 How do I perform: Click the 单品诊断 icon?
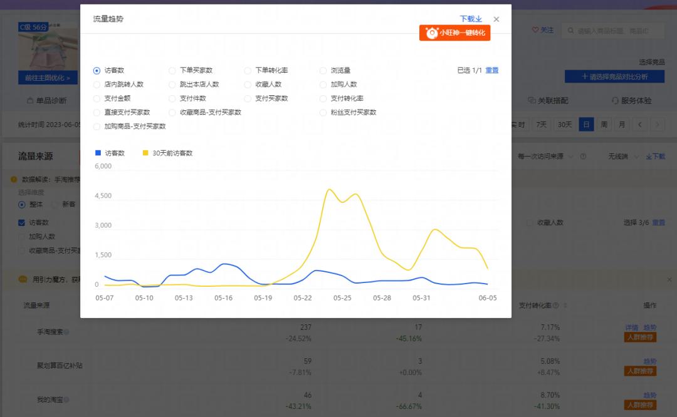coord(30,101)
